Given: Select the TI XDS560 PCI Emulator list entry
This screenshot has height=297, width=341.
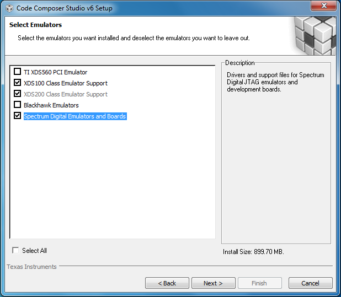Looking at the screenshot, I should [55, 72].
